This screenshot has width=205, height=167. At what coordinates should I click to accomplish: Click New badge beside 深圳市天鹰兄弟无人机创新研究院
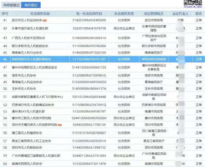[x=60, y=125]
